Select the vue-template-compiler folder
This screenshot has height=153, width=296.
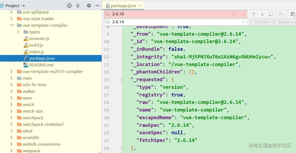click(45, 25)
